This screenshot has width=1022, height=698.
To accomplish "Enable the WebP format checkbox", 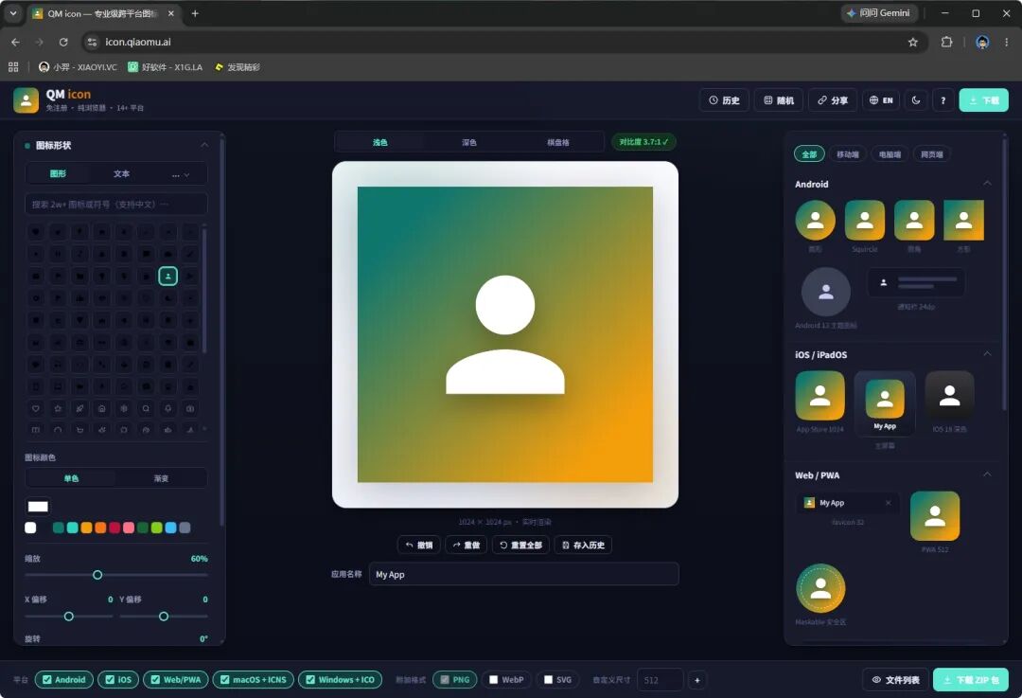I will point(493,680).
